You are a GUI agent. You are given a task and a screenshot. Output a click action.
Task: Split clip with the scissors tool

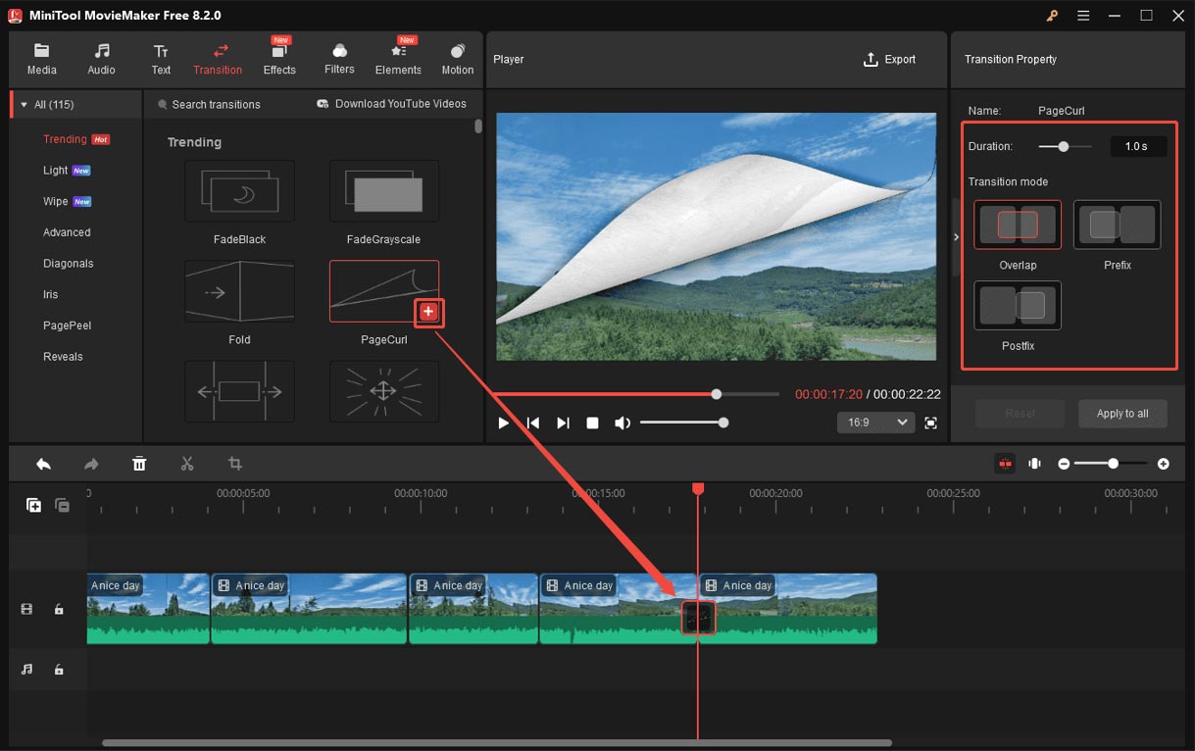click(x=187, y=464)
